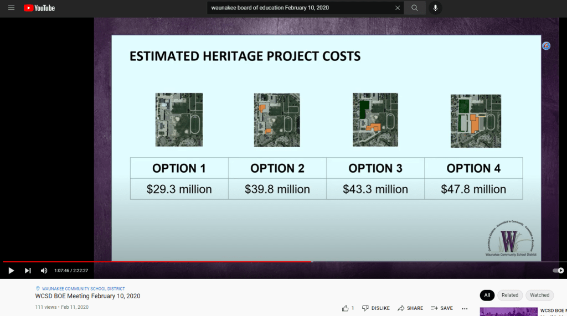Share this video

[410, 308]
